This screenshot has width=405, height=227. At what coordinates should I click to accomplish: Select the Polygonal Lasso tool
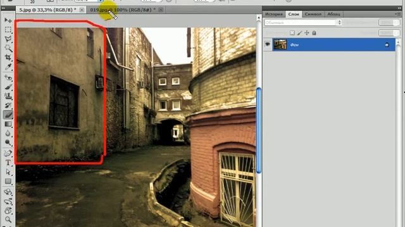click(8, 39)
